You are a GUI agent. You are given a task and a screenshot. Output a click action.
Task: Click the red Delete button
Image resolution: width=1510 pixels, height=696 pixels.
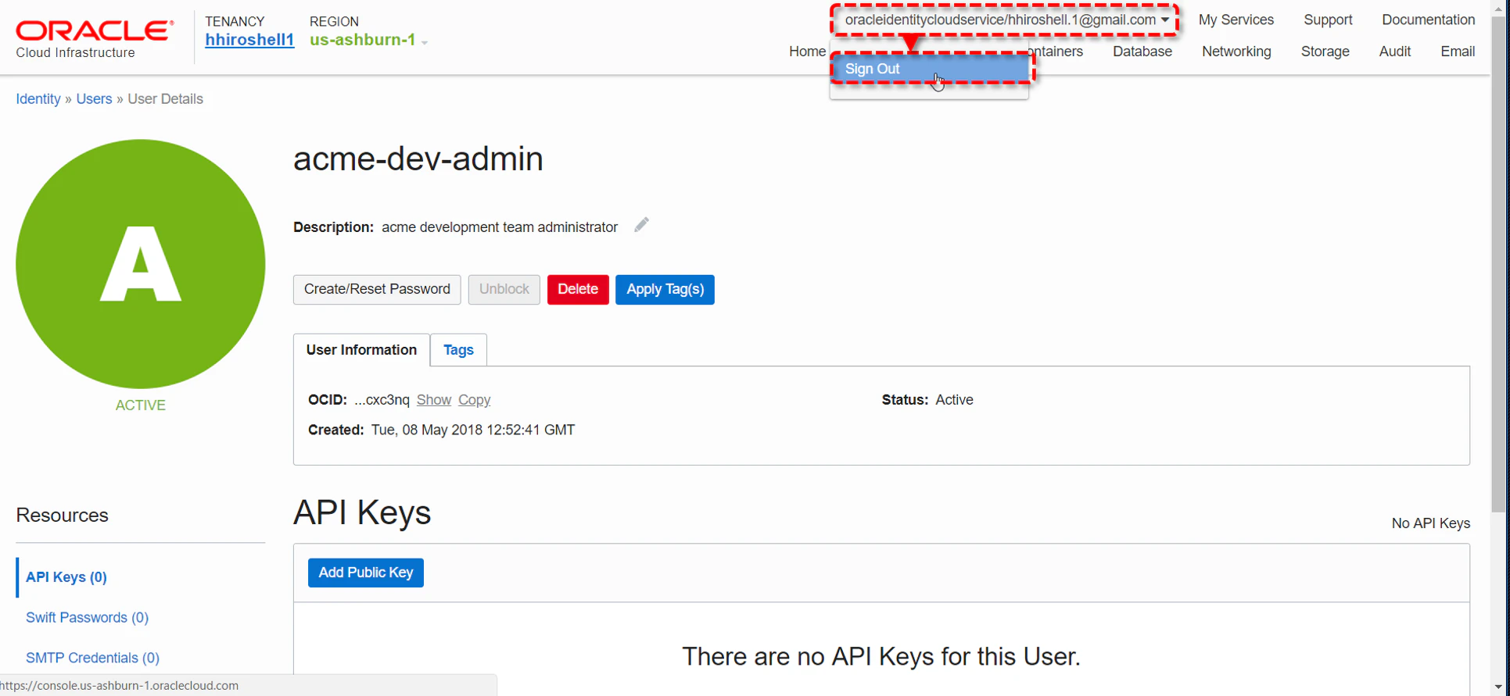(x=578, y=290)
